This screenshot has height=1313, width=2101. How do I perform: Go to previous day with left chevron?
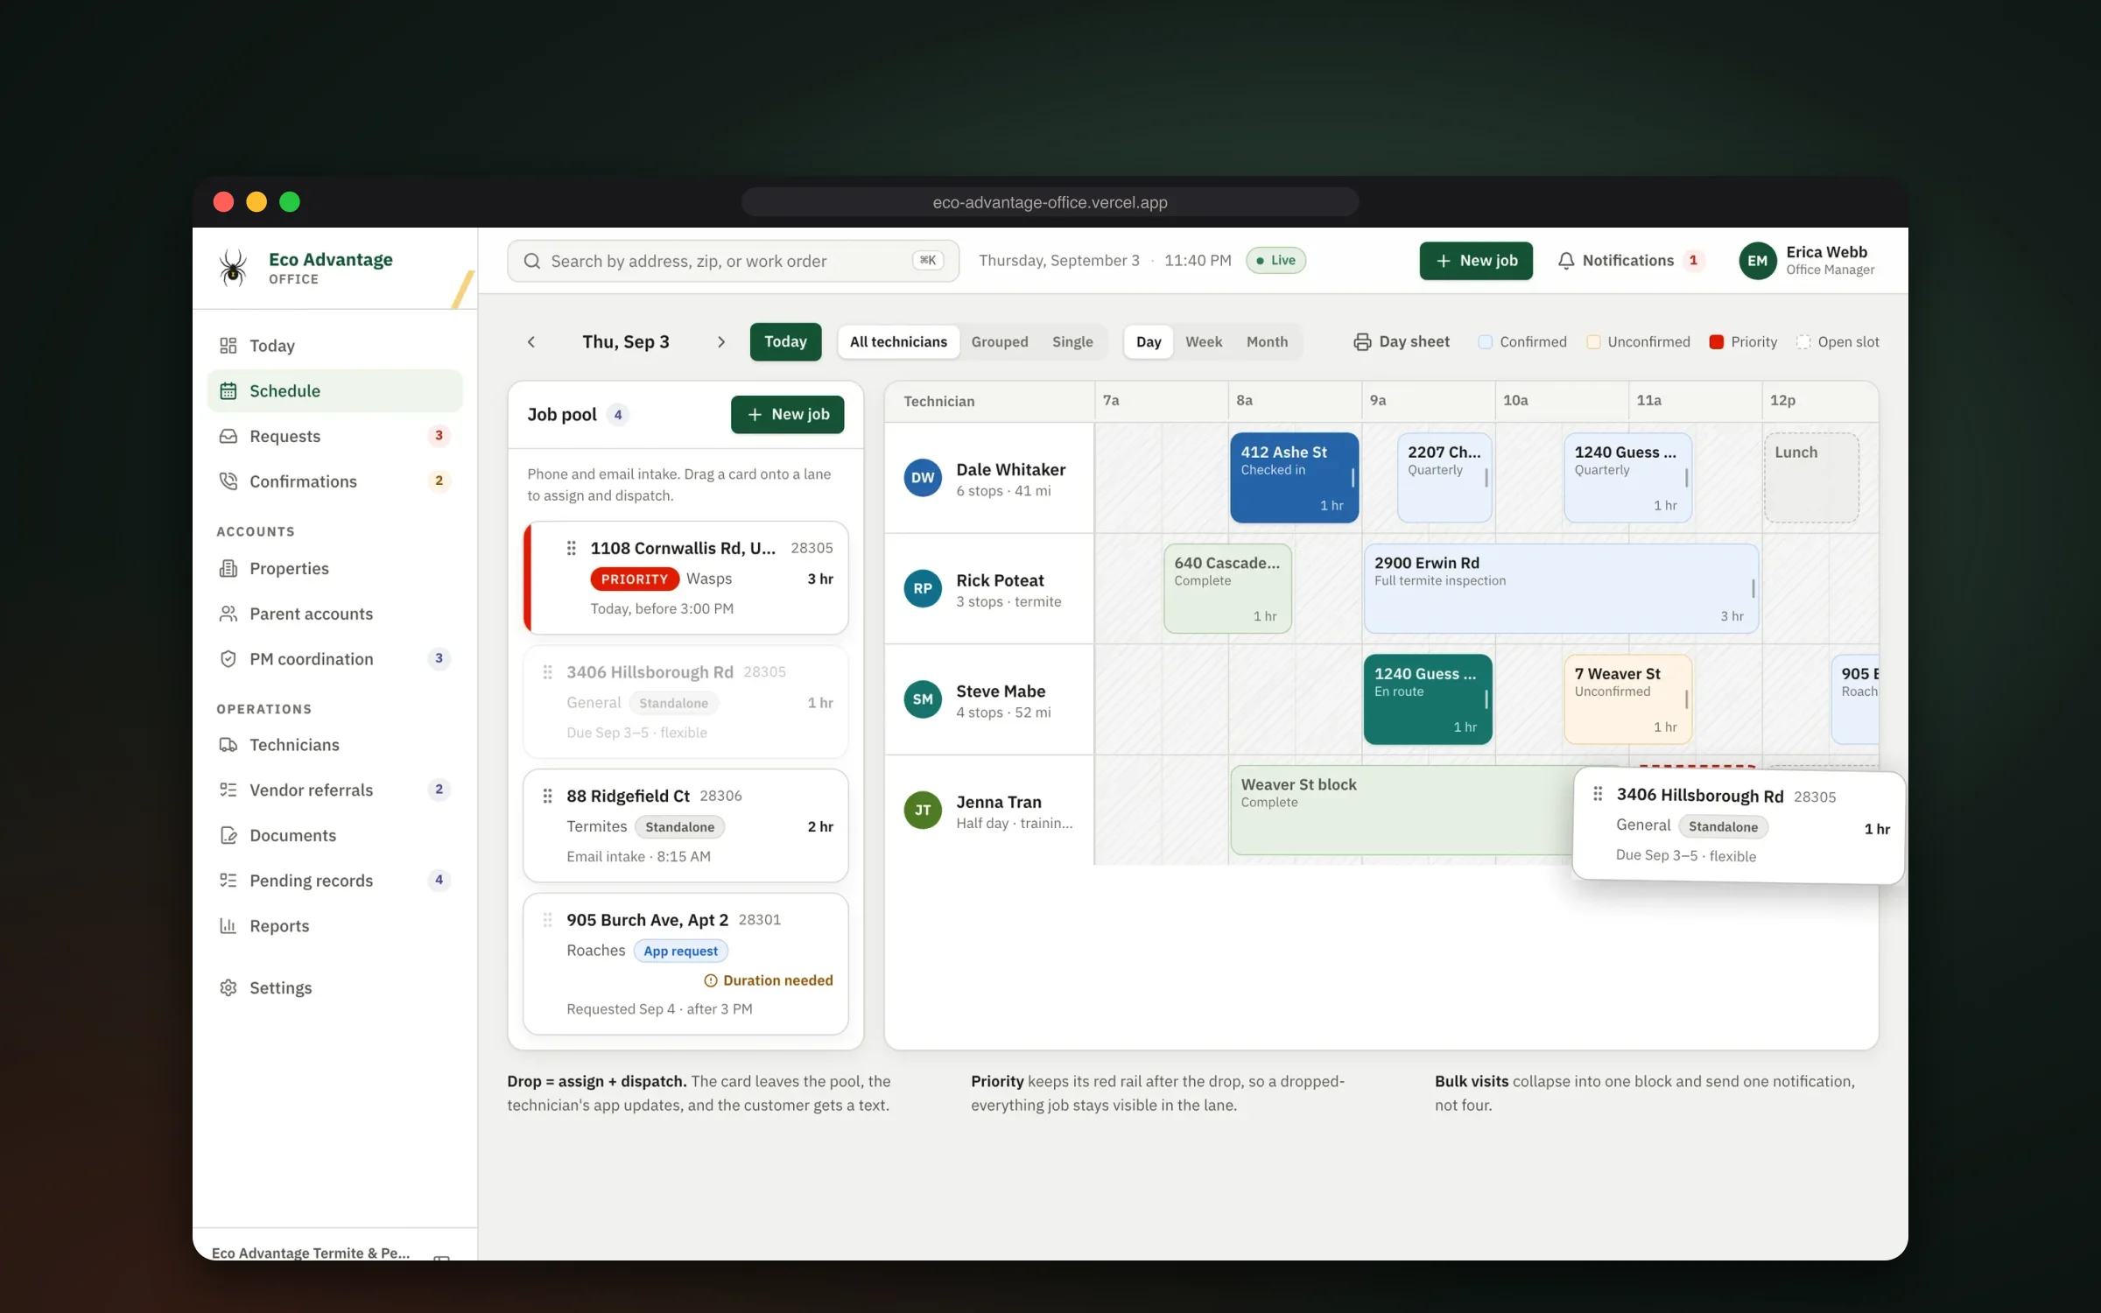531,342
